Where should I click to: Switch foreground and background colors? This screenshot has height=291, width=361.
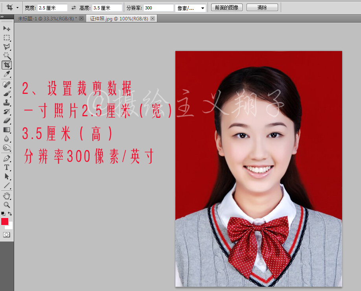click(x=10, y=214)
